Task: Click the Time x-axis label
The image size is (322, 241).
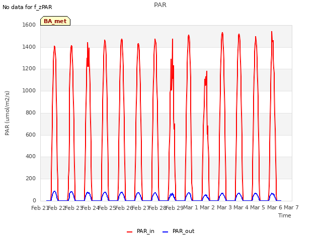Action: point(285,215)
